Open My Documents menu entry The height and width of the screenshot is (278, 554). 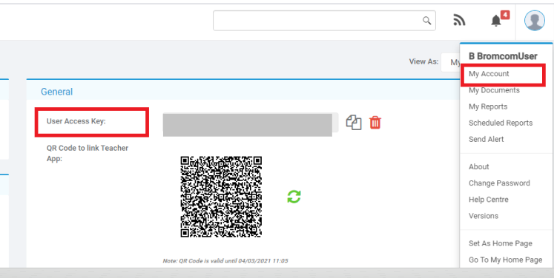click(494, 90)
